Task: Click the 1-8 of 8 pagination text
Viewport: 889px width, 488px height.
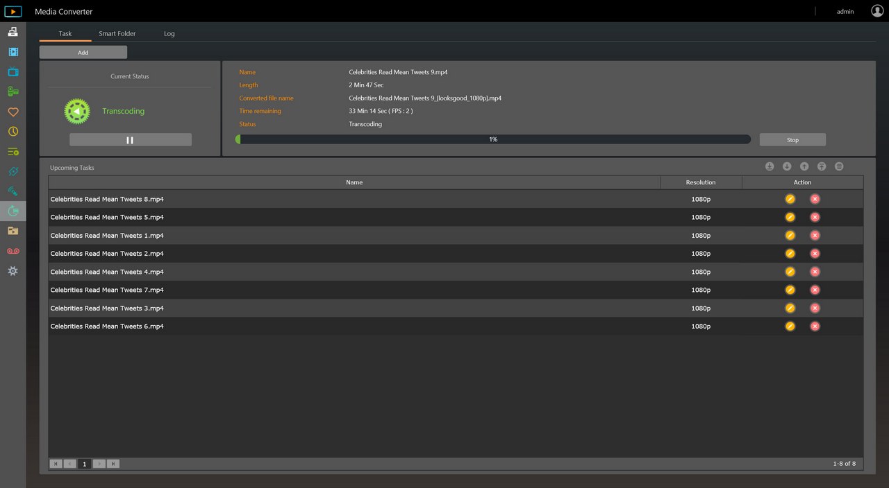Action: pos(845,464)
